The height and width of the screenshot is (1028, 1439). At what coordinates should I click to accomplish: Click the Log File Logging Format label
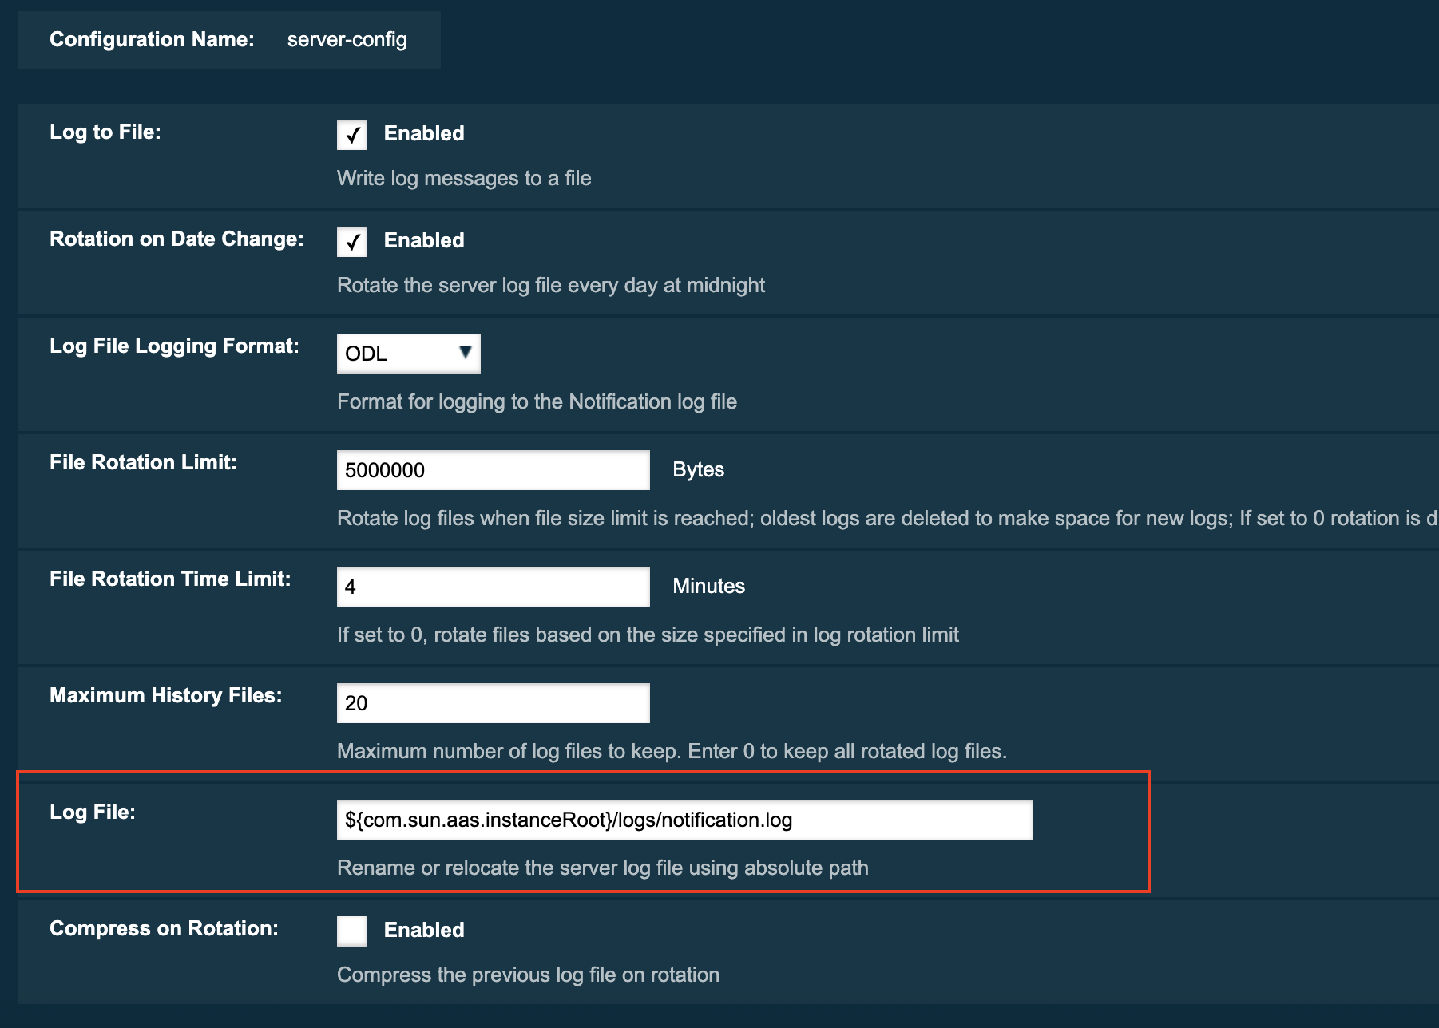(174, 346)
